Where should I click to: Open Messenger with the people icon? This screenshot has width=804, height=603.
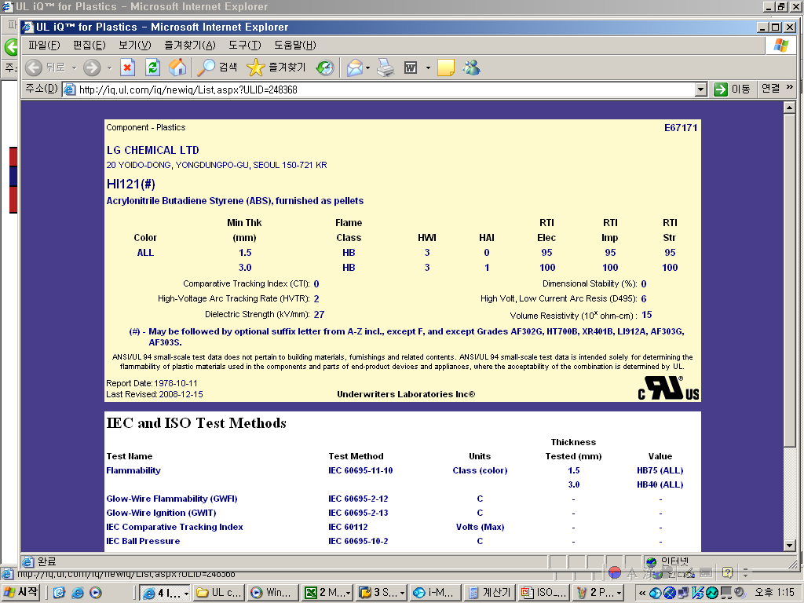coord(471,68)
